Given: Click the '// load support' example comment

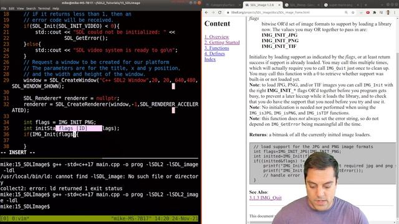Looking at the screenshot, I should tap(313, 147).
